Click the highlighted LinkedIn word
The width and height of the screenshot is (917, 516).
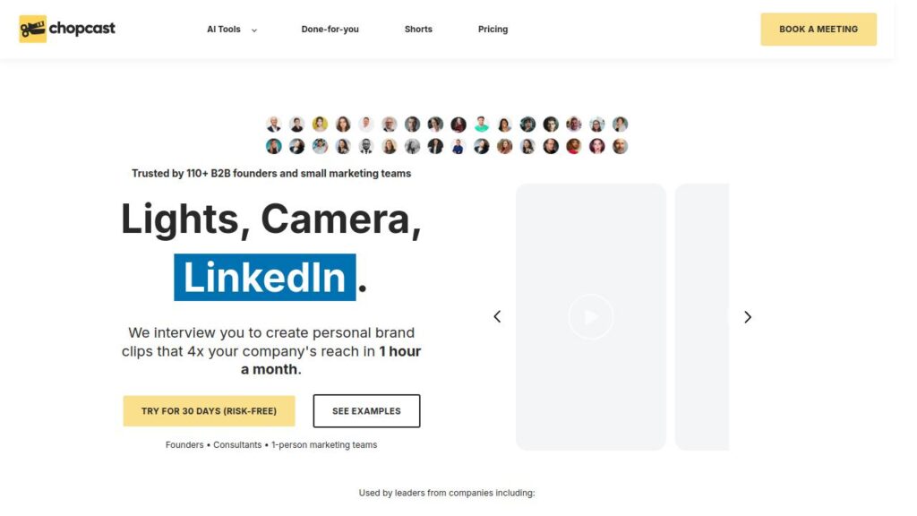pyautogui.click(x=264, y=278)
